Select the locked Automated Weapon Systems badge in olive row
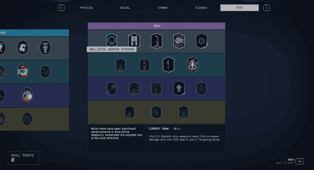 click(129, 112)
